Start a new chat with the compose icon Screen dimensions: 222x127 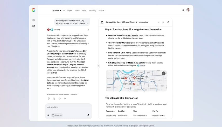pos(33,26)
